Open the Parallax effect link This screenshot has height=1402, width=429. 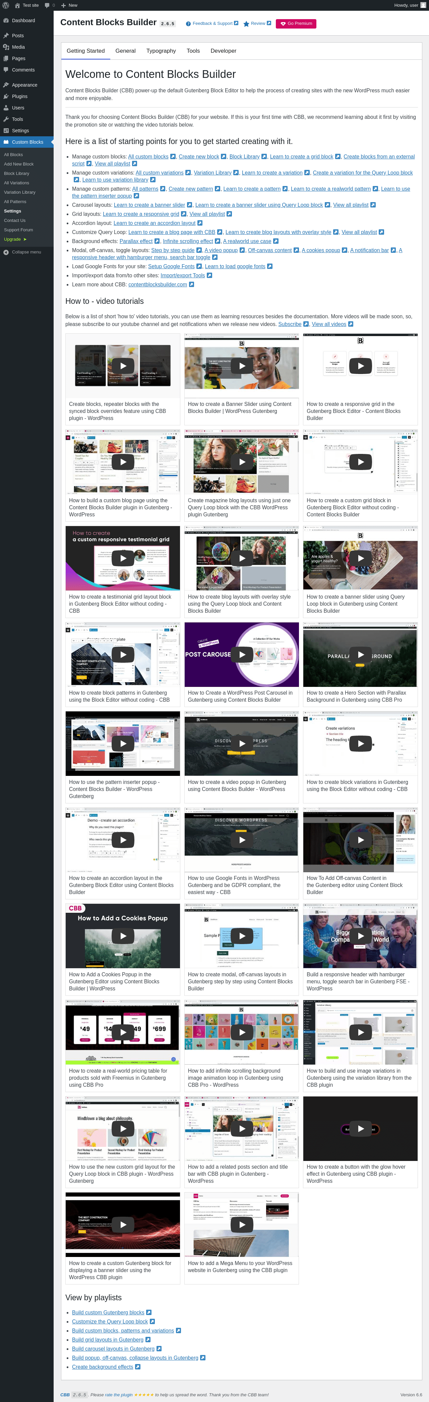point(136,241)
